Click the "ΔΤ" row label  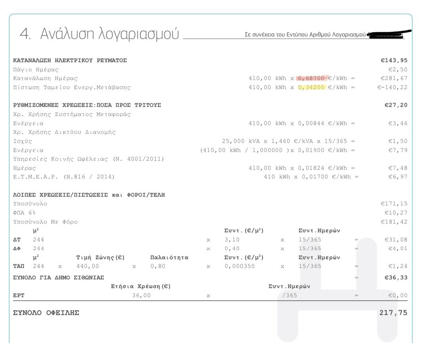17,239
